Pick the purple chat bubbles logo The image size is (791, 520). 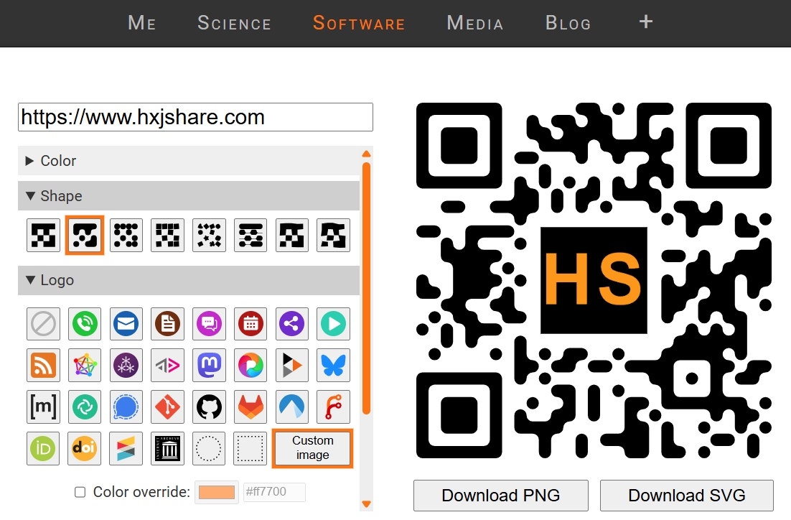(210, 324)
